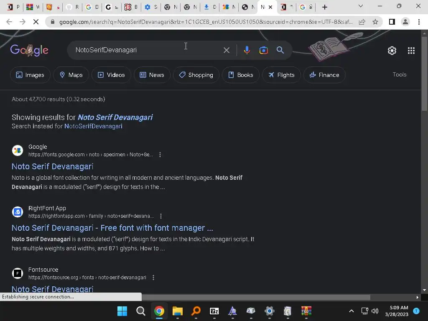The width and height of the screenshot is (428, 321).
Task: Filter results by Books
Action: (240, 75)
